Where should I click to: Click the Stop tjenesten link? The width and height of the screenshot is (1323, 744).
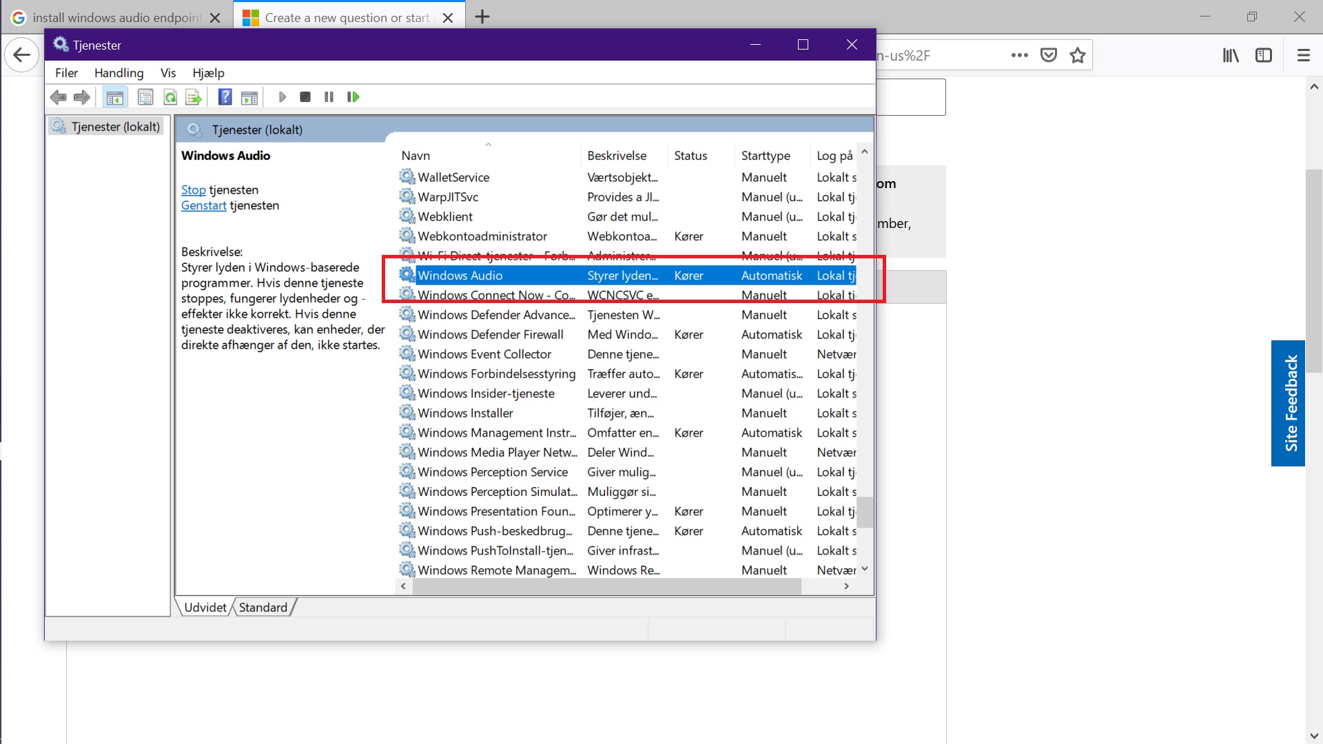193,190
